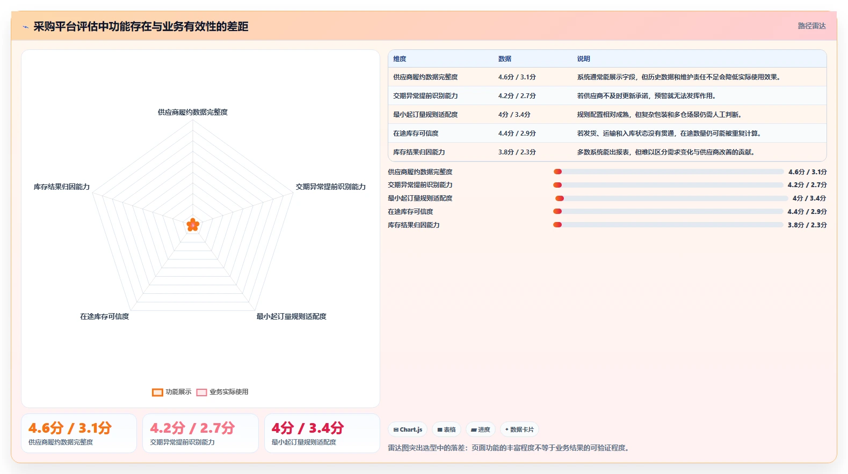Click the 供应商履约数据完整度 progress bar
Screen dimensions: 848x474
[x=669, y=172]
